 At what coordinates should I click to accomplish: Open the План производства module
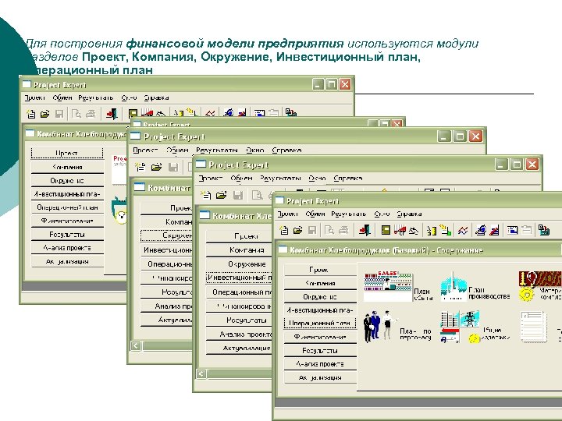(x=475, y=287)
